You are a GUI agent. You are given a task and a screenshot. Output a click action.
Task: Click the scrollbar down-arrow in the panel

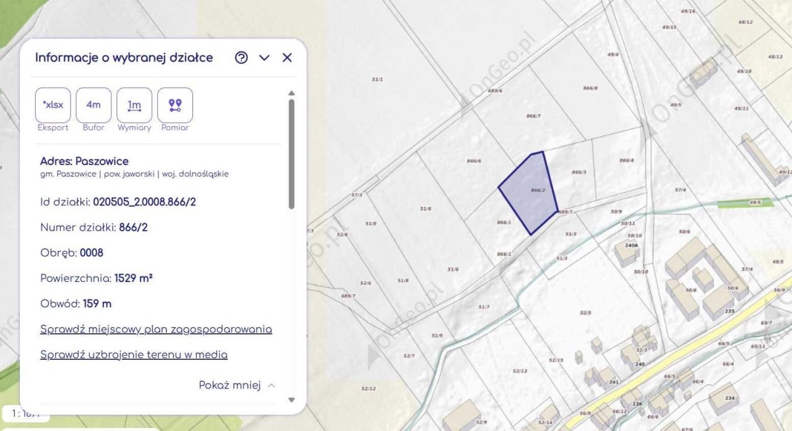tap(291, 399)
